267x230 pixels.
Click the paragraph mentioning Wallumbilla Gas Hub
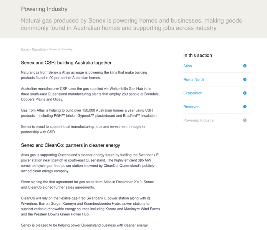(x=90, y=94)
